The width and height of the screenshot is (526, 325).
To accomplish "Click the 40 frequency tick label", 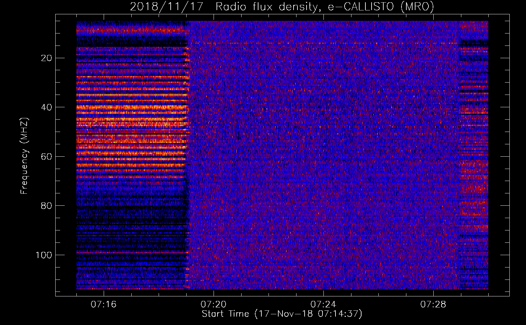I will click(x=47, y=107).
